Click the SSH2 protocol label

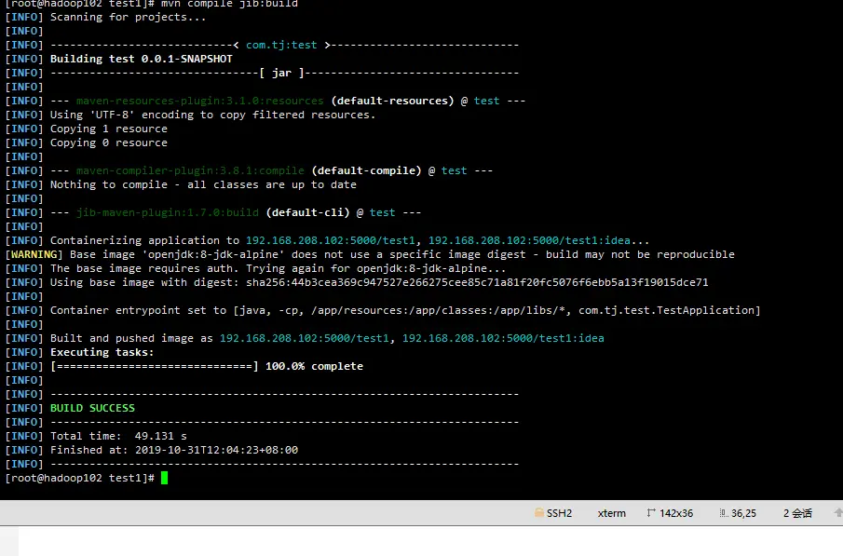click(x=559, y=513)
